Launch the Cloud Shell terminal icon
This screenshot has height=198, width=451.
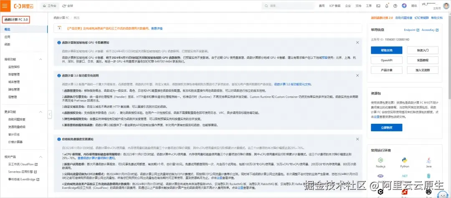tap(378, 6)
